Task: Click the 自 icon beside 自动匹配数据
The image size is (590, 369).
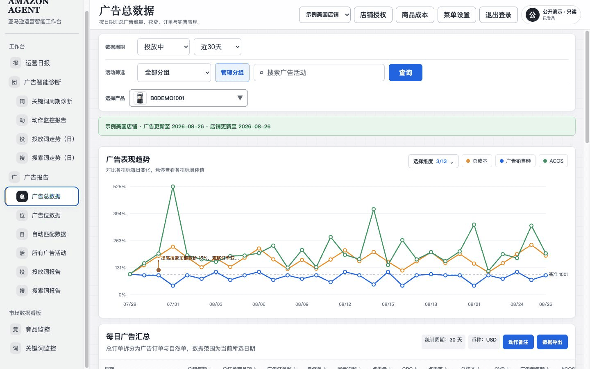Action: point(22,234)
